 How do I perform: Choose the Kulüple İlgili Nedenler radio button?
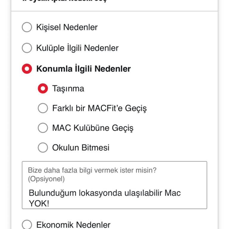(x=27, y=48)
